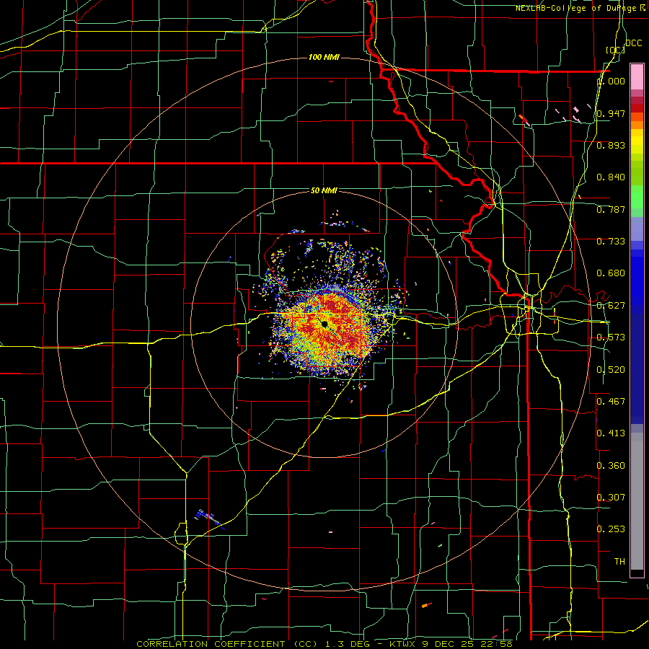Image resolution: width=649 pixels, height=649 pixels.
Task: Click the DCC (CC) legend heading
Action: click(623, 46)
